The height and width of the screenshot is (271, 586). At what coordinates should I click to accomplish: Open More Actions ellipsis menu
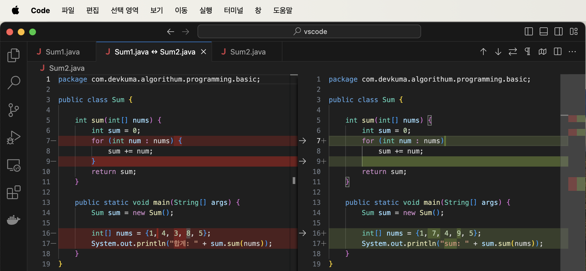[x=572, y=52]
